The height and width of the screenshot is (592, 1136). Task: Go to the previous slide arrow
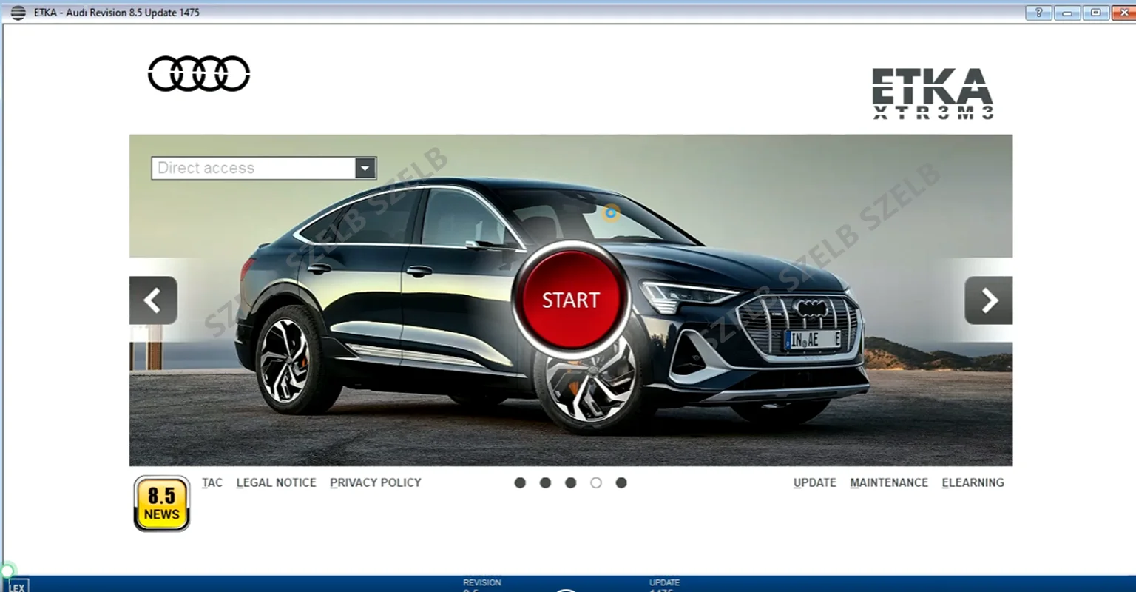tap(153, 300)
